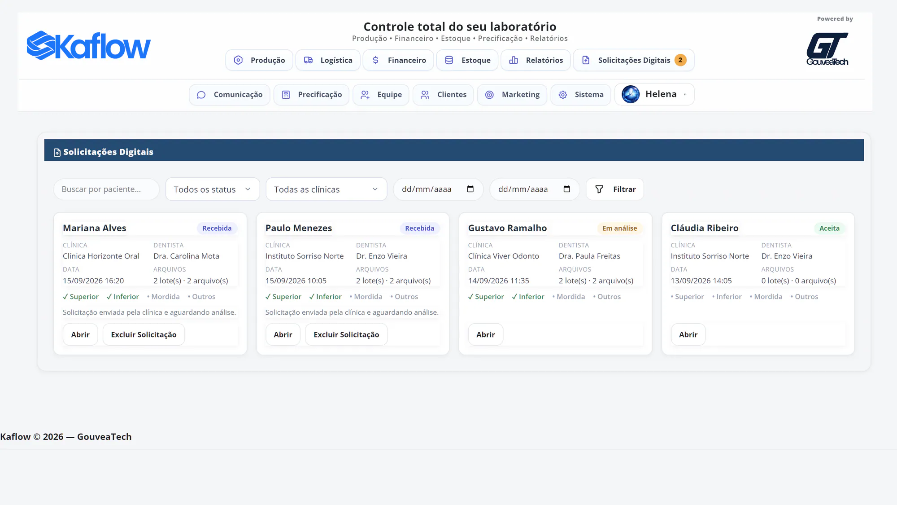Click the Aceita status badge
The image size is (897, 505).
coord(829,228)
